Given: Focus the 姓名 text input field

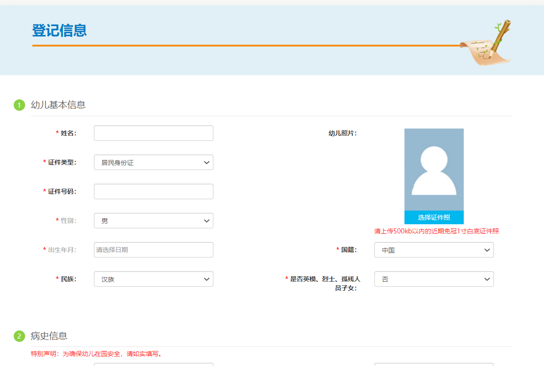Looking at the screenshot, I should [x=153, y=133].
